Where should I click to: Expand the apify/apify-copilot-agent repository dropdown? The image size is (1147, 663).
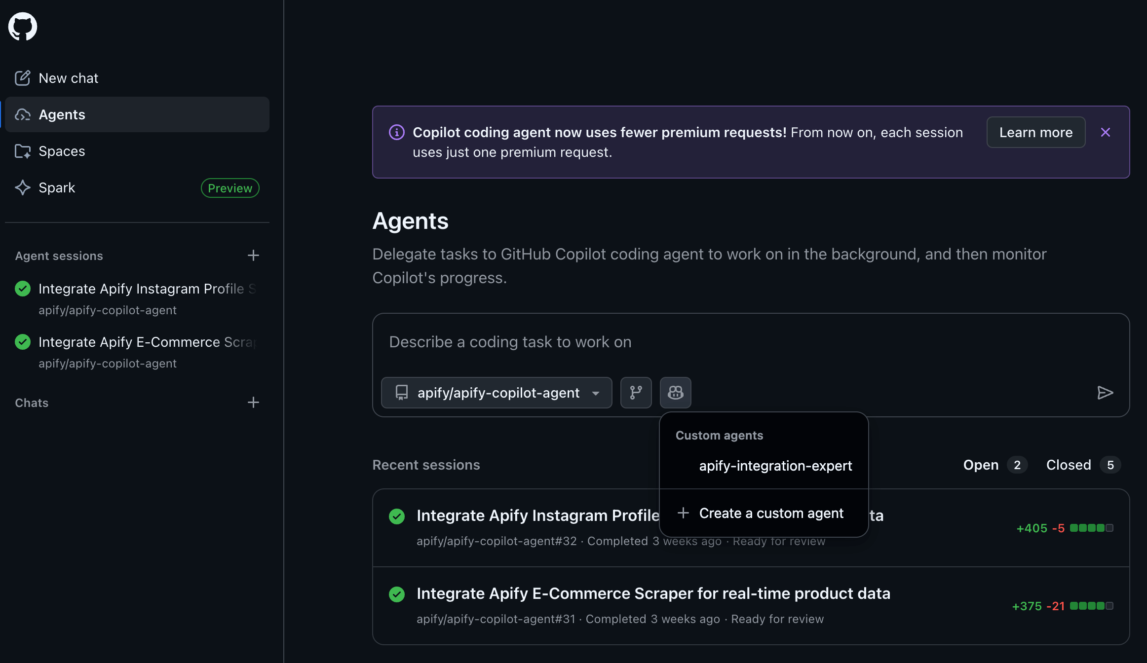tap(497, 393)
